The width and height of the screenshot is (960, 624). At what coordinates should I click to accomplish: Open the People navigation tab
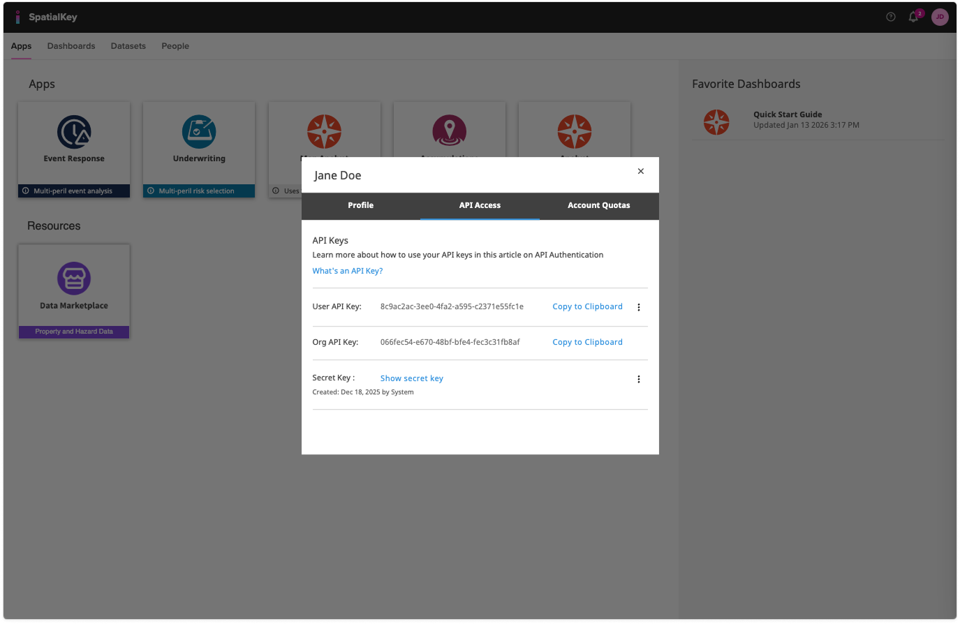(175, 45)
